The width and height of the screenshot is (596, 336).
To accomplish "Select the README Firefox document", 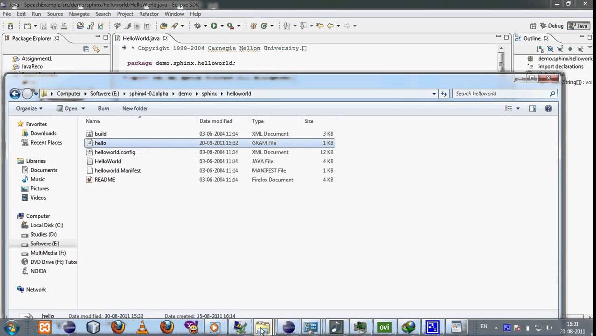I will pos(209,180).
